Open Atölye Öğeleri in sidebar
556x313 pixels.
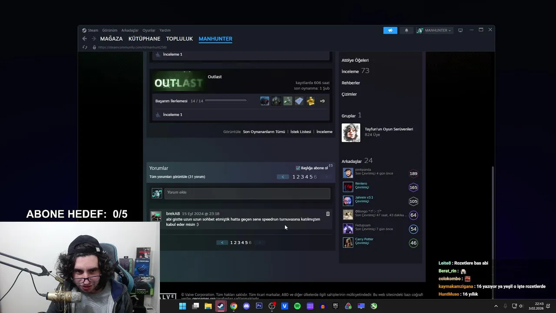pos(355,60)
